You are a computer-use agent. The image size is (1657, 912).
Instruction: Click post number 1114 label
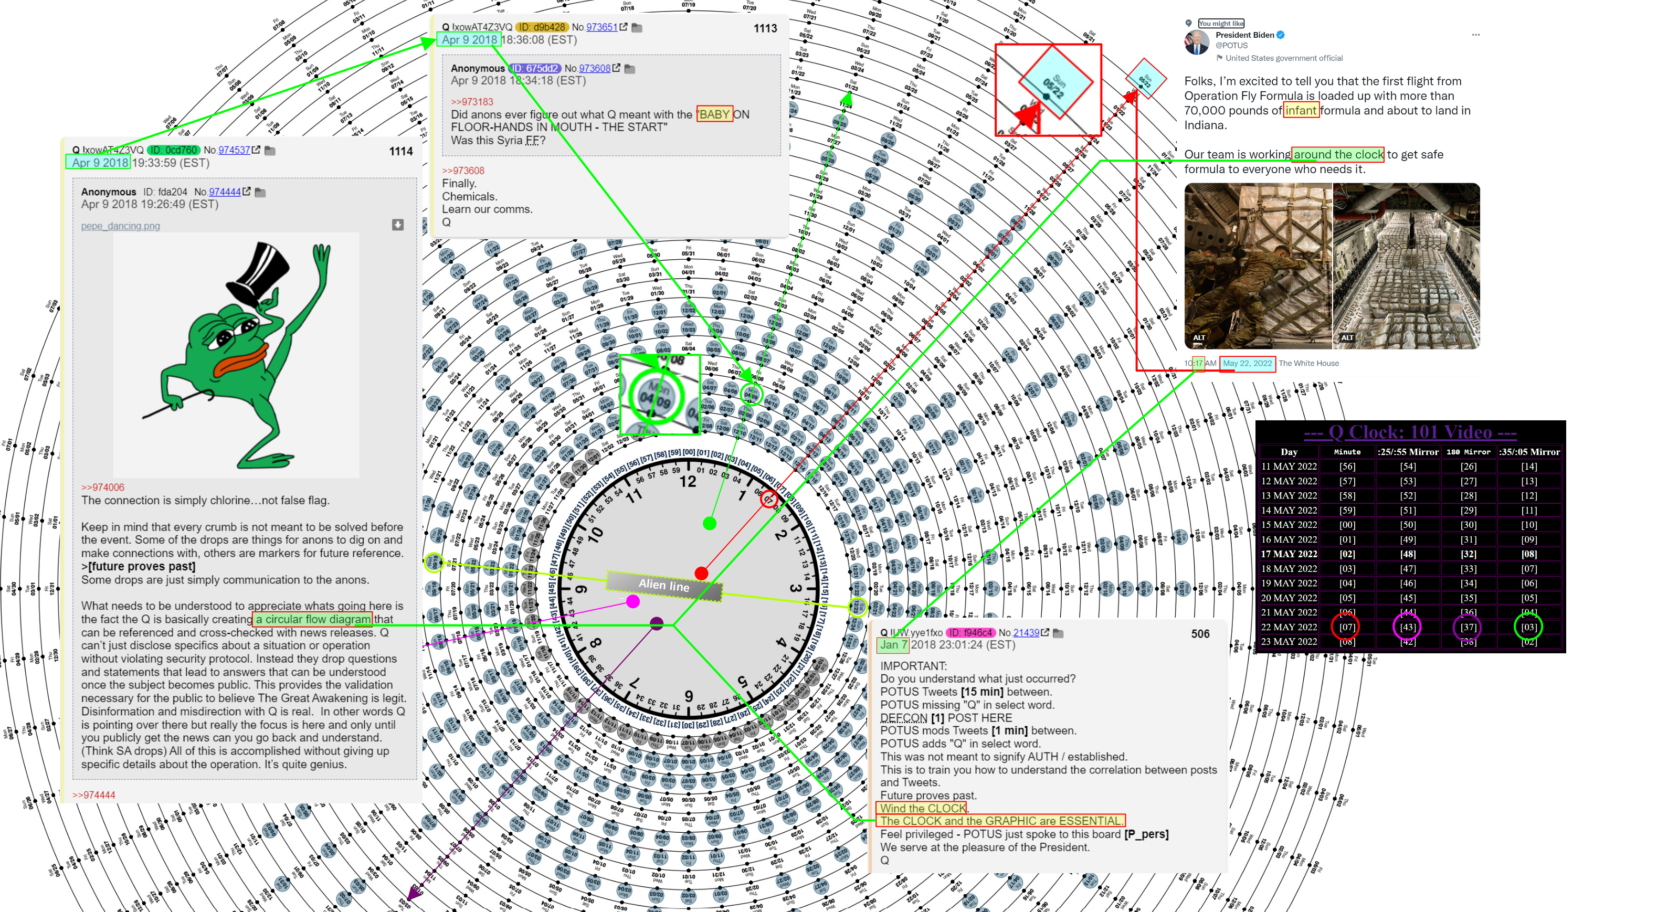pos(401,151)
